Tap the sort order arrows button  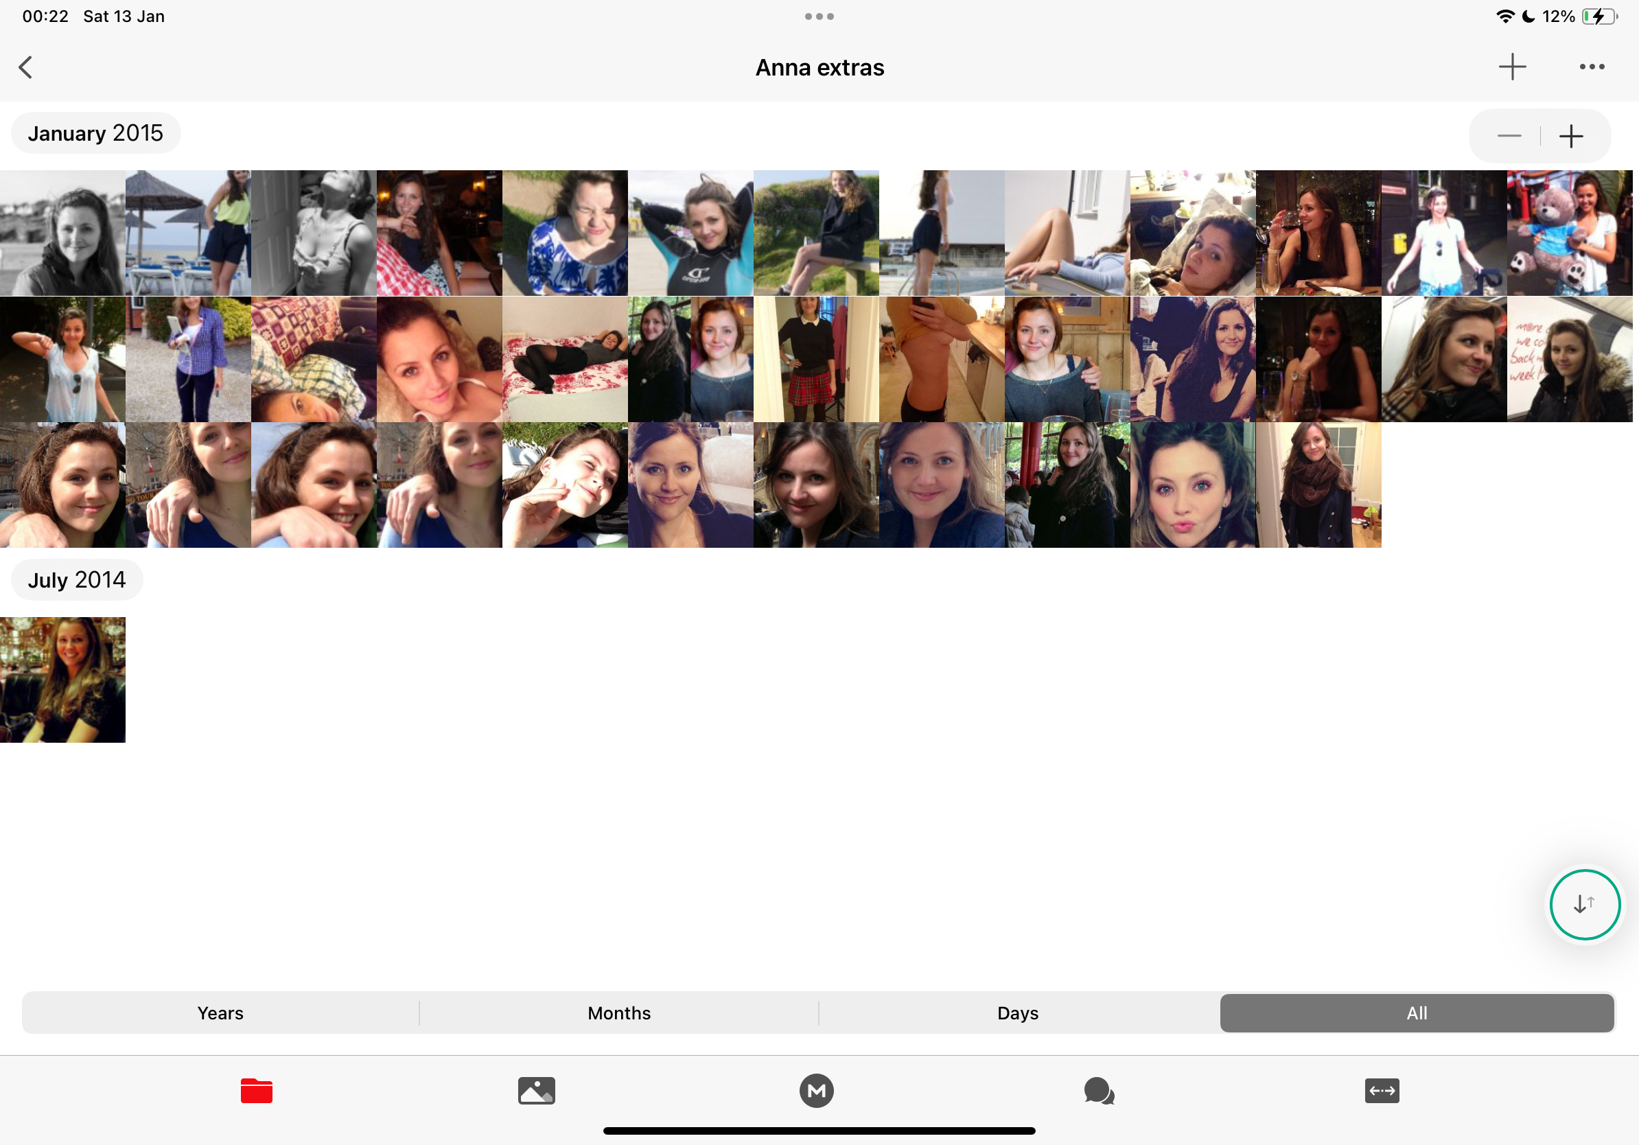[1584, 904]
